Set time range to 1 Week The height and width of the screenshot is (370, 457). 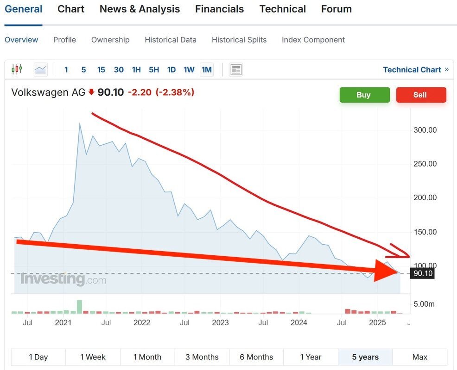[93, 357]
